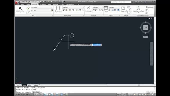Toggle Grid Display in the status bar
The height and width of the screenshot is (96, 170).
pos(40,94)
